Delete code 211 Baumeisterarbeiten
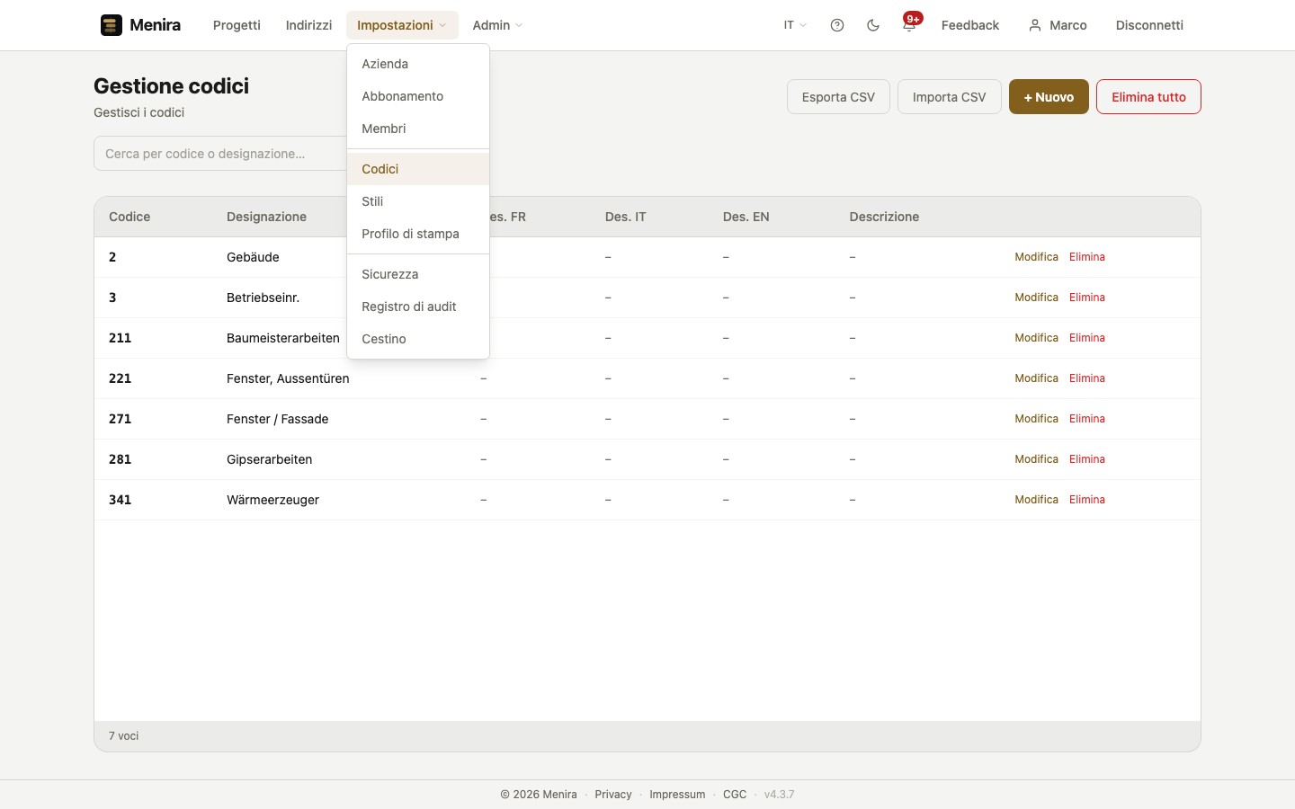 (1086, 338)
